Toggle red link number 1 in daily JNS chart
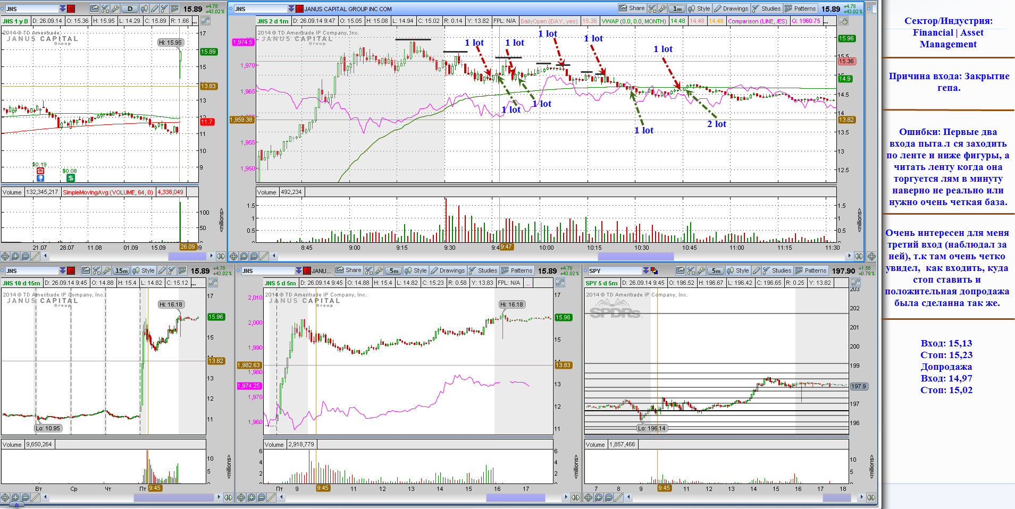Screen dimensions: 1015x509 (71, 9)
